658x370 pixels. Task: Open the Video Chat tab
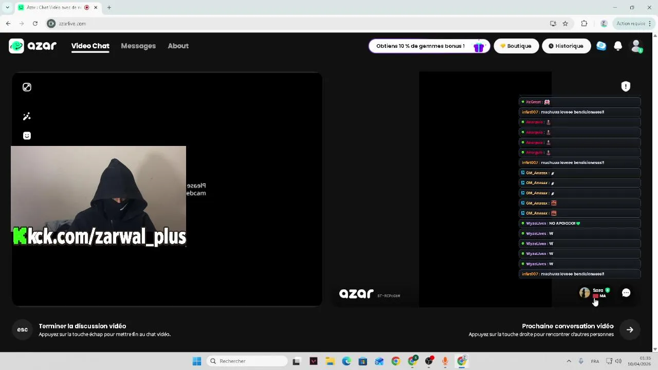90,46
